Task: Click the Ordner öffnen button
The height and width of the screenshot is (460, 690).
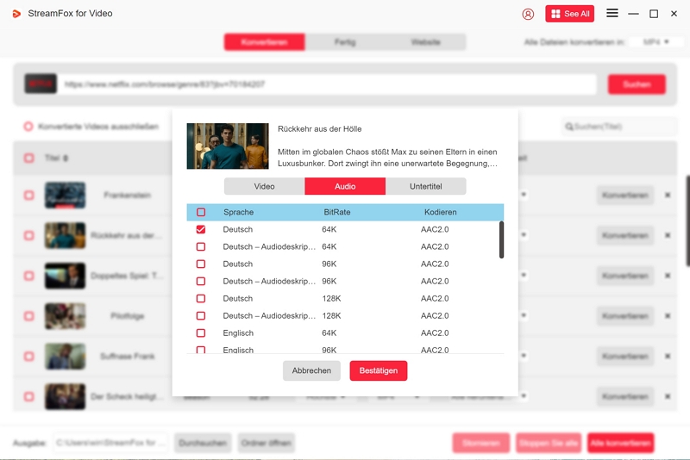Action: click(267, 443)
